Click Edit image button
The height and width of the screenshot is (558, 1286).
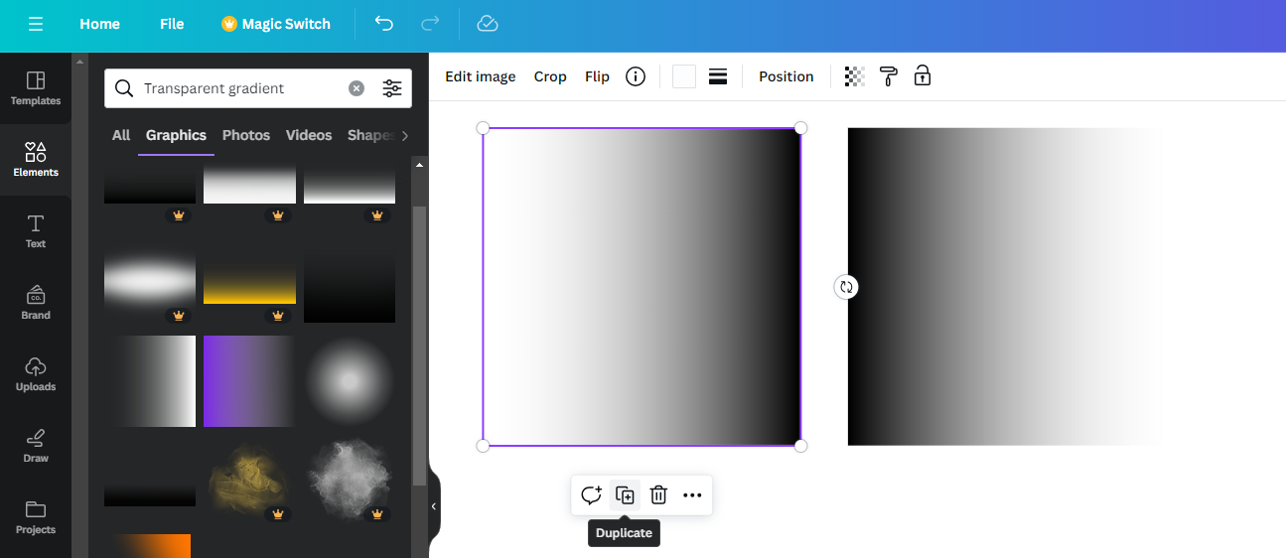pos(481,76)
